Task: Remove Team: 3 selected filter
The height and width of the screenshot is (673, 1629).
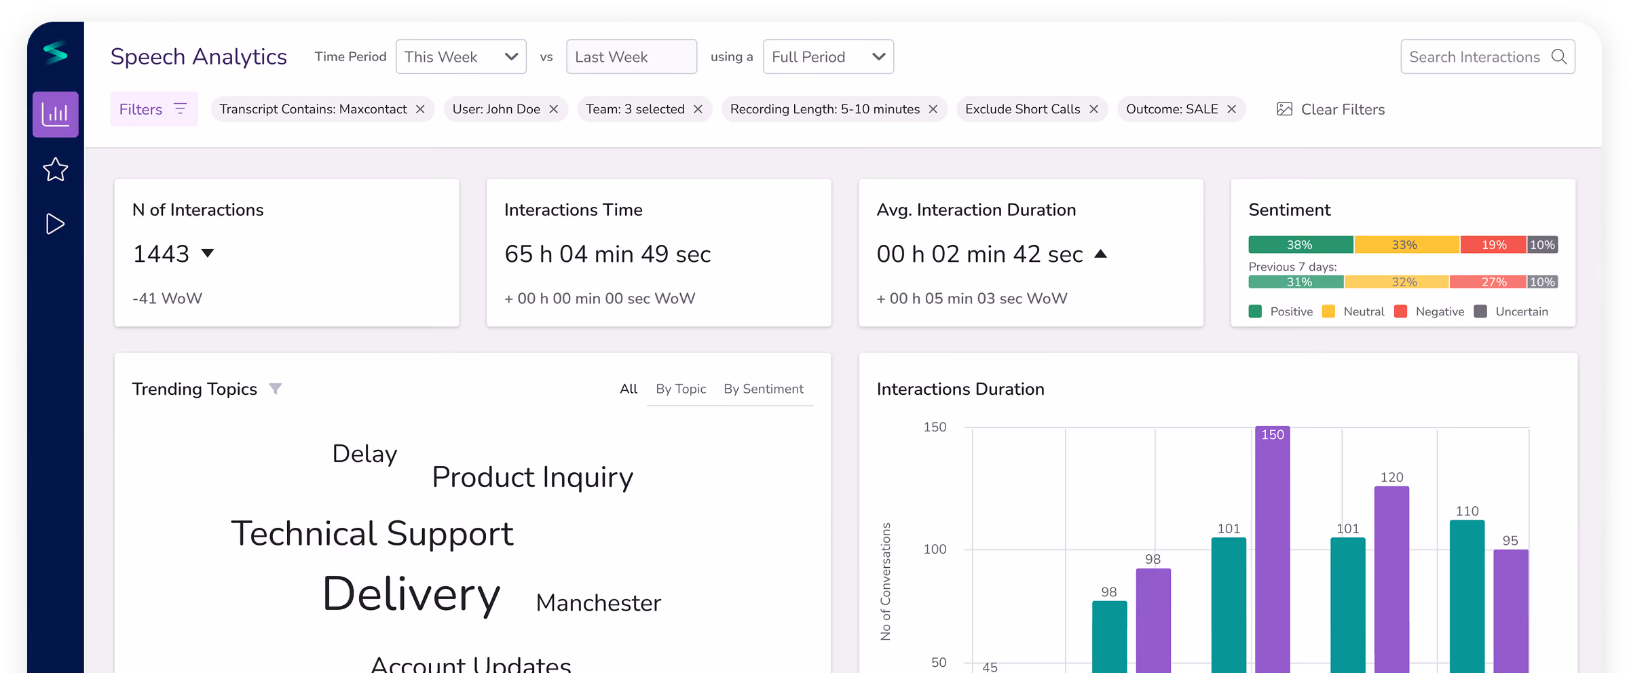Action: click(x=698, y=109)
